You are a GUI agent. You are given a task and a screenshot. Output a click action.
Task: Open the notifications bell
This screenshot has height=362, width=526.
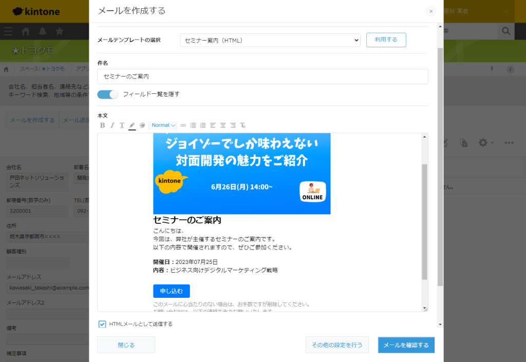coord(43,31)
